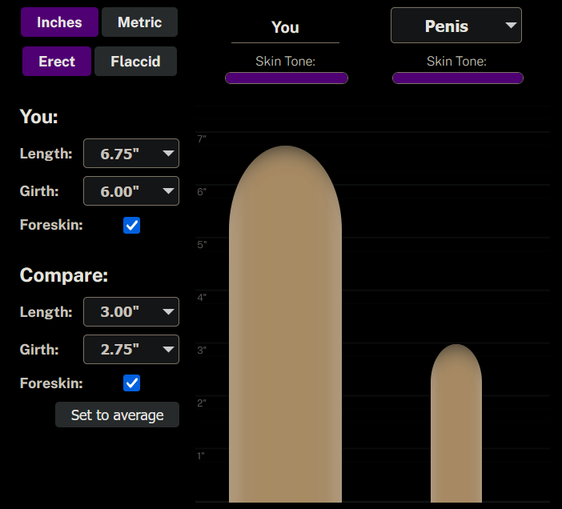Click the 6" axis label
The width and height of the screenshot is (562, 509).
202,192
